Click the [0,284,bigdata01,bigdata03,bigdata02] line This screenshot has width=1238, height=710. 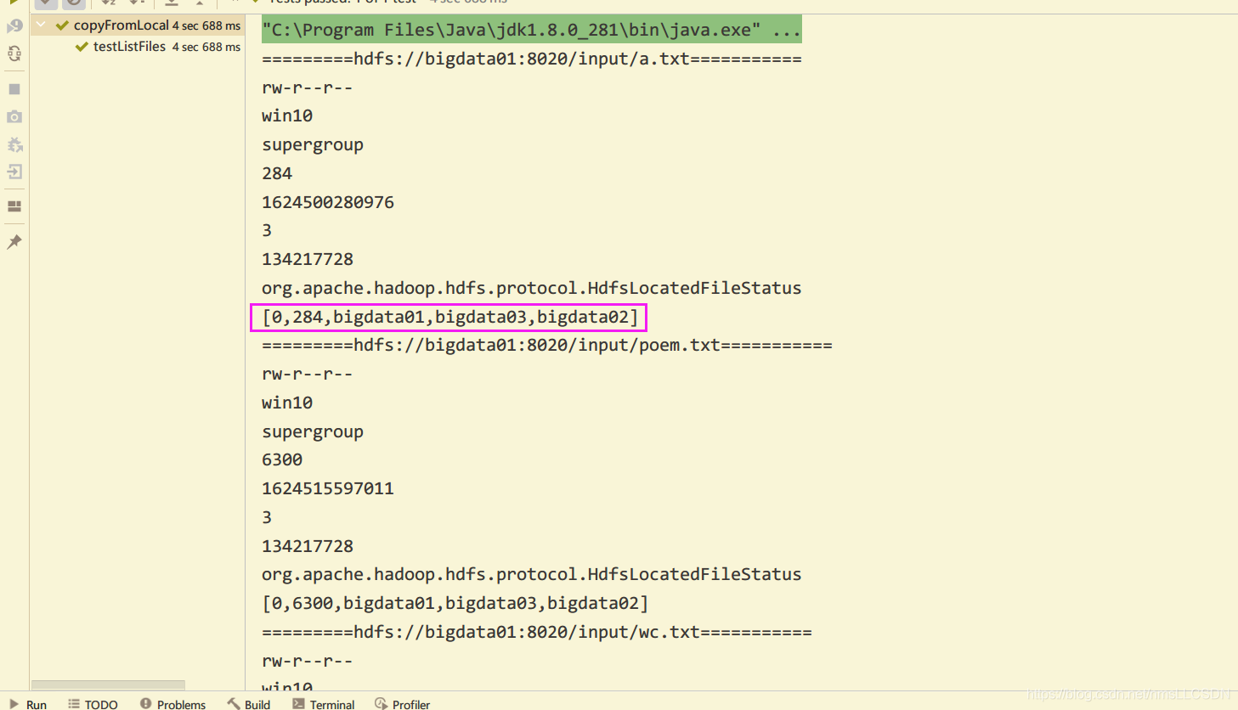(450, 317)
